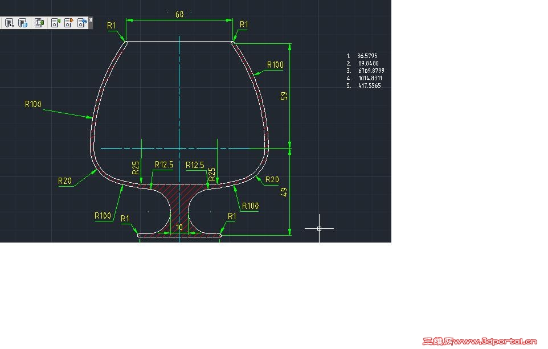Select the right R12.5 radius label
548x349 pixels.
click(x=195, y=165)
